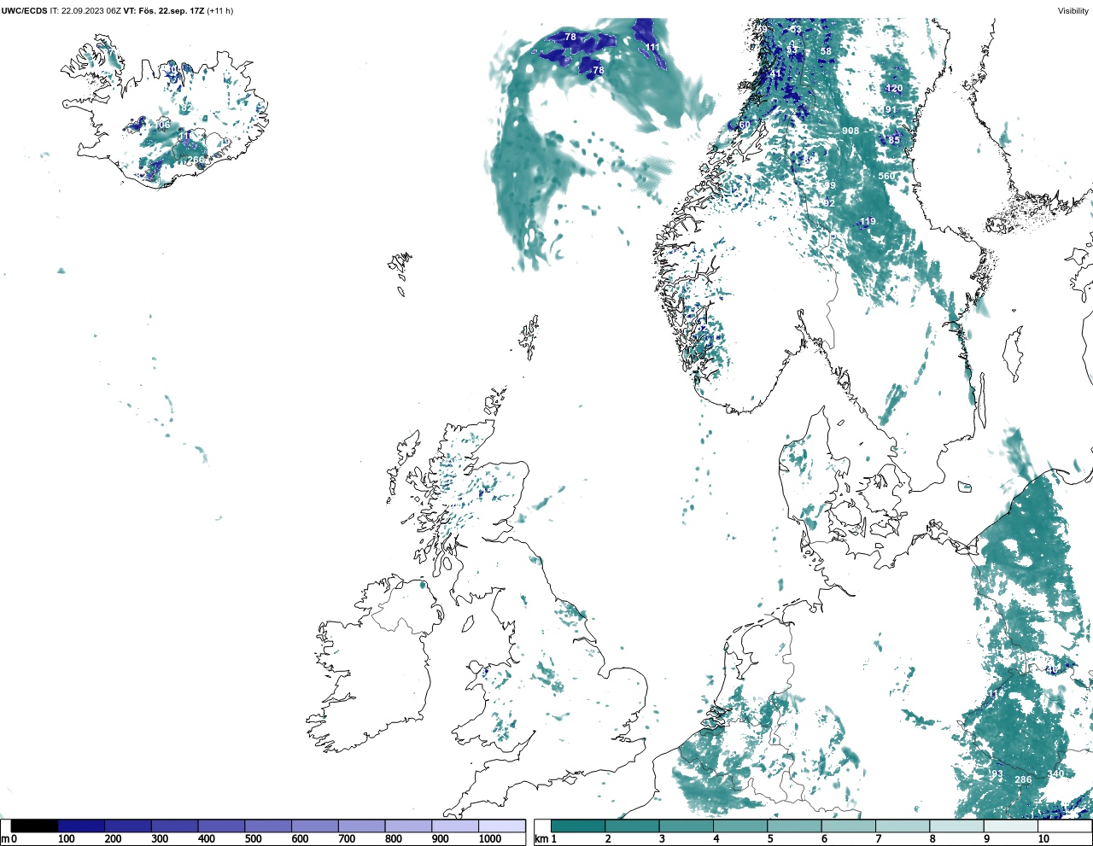Click the 8–9 km lightest teal swatch
Viewport: 1093px width, 846px height.
coord(956,826)
